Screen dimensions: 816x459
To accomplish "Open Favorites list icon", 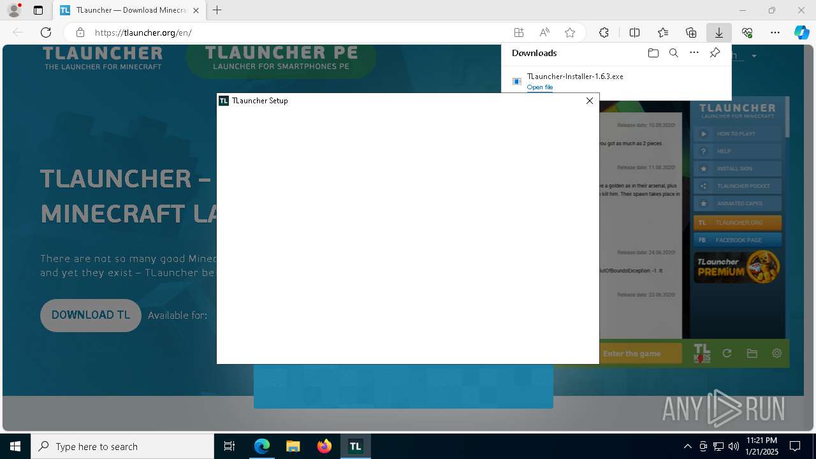I will coord(663,33).
